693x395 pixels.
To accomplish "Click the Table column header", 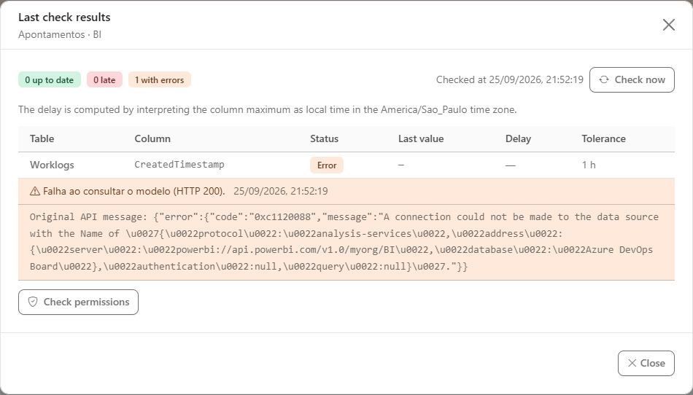I will (42, 138).
